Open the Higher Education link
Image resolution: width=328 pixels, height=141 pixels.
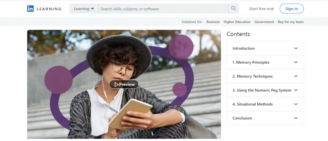pyautogui.click(x=237, y=22)
